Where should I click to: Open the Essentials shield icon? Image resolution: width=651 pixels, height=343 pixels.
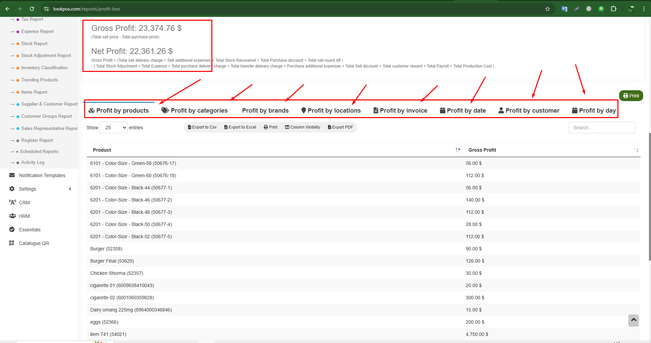tap(12, 229)
